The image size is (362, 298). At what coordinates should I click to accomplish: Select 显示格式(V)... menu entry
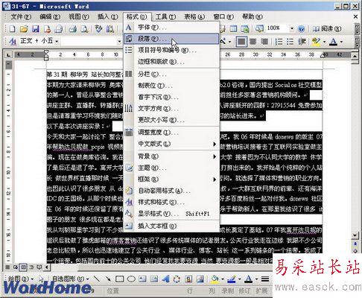tap(171, 214)
